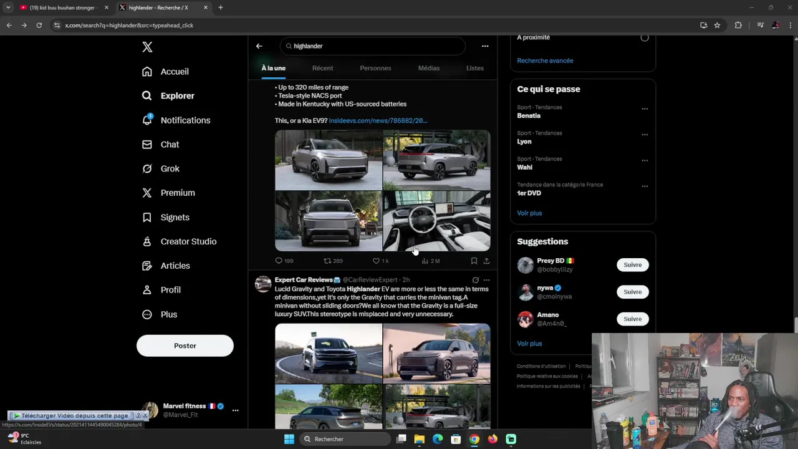798x449 pixels.
Task: Open Articles icon in sidebar
Action: 147,266
